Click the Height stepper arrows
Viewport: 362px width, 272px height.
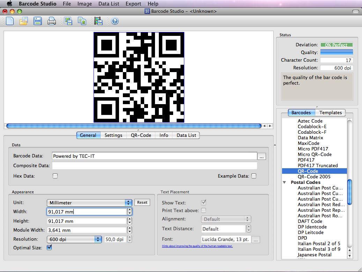pos(130,221)
